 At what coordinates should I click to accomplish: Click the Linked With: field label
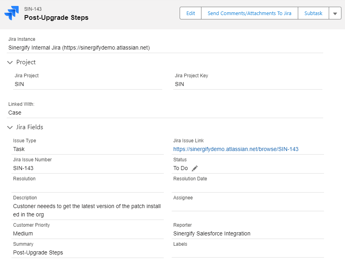21,104
